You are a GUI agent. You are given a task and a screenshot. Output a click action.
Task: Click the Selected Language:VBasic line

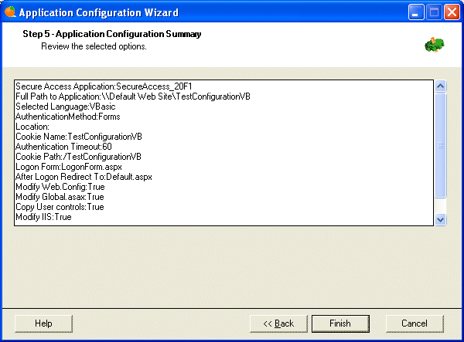tap(66, 107)
